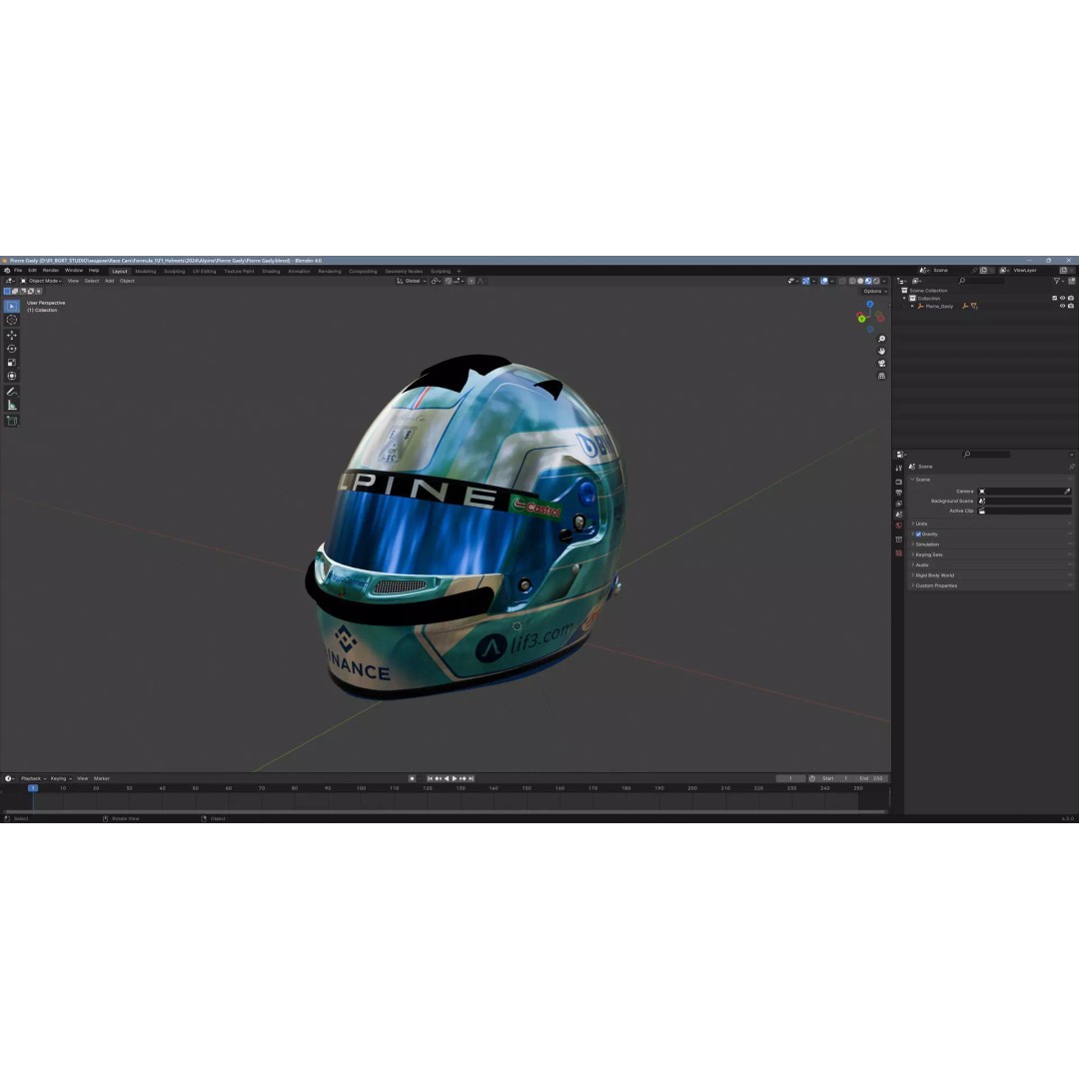
Task: Expand the Units section in Scene properties
Action: (921, 524)
